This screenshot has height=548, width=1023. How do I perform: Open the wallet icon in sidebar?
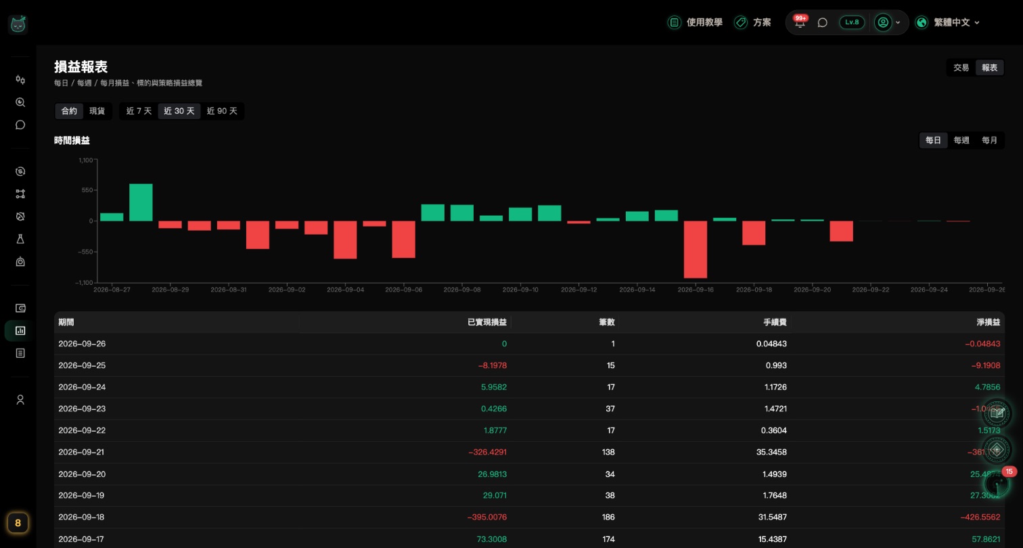point(20,308)
